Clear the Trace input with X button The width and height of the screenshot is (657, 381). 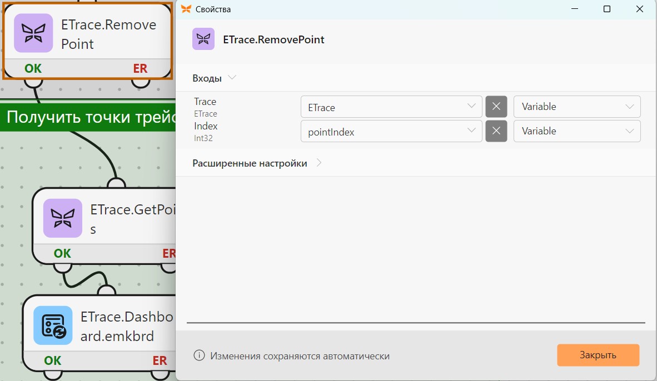pos(496,107)
